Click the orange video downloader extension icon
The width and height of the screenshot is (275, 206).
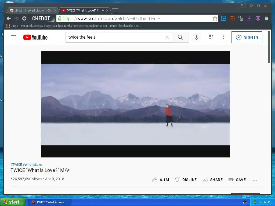[232, 19]
